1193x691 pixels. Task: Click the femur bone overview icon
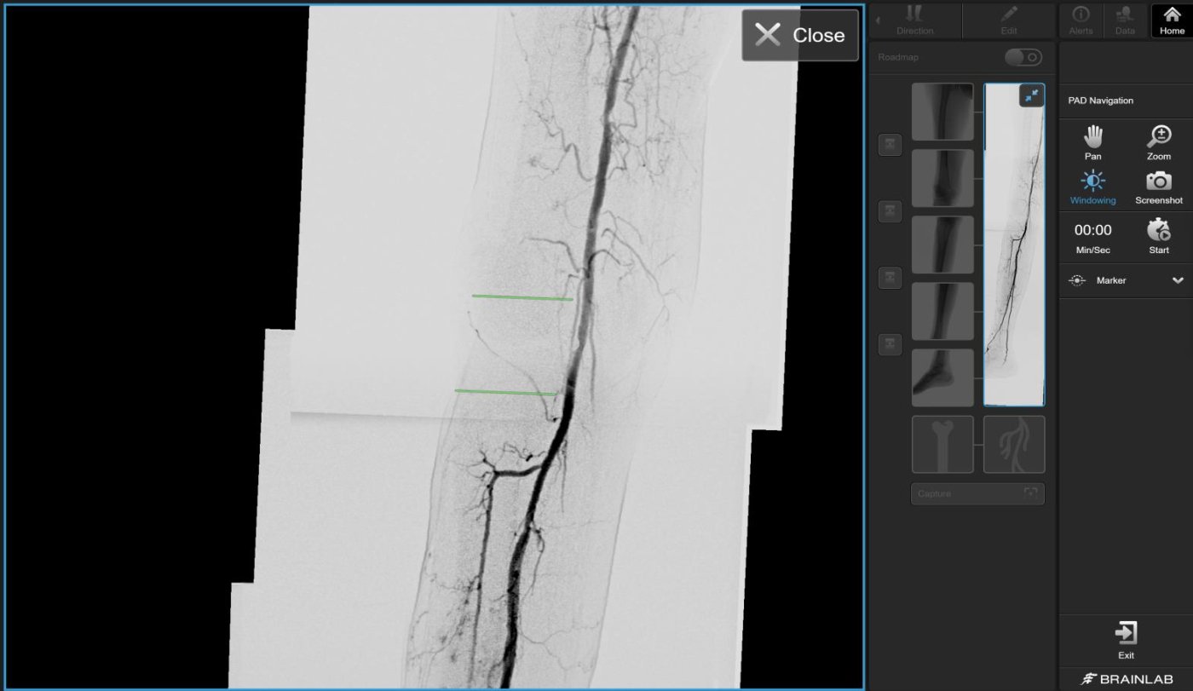(942, 444)
